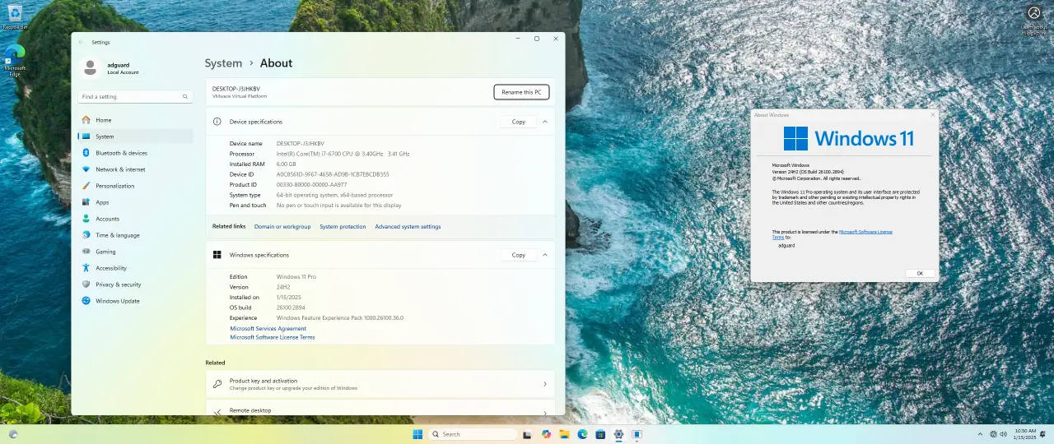Select Edition value Windows 11 Pro

click(296, 277)
